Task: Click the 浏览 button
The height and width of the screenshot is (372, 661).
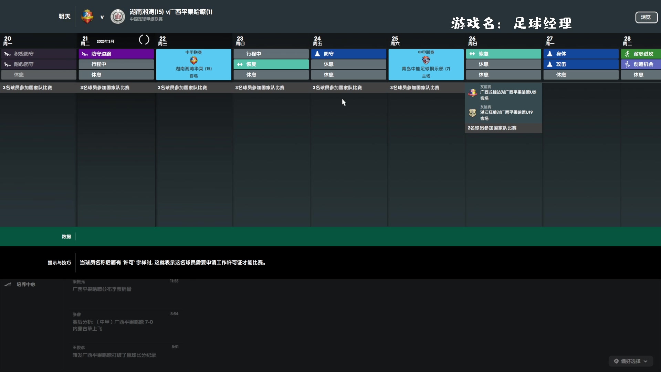Action: coord(646,17)
